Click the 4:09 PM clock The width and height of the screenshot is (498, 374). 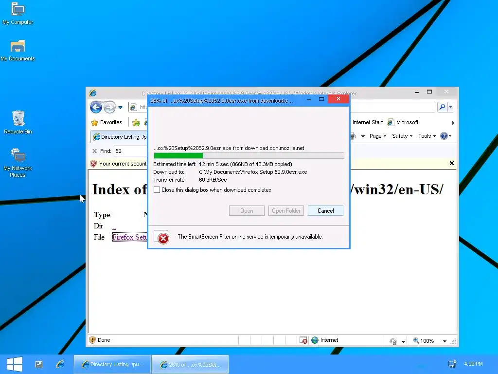[473, 364]
